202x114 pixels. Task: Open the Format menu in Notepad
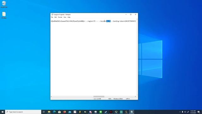pyautogui.click(x=60, y=17)
